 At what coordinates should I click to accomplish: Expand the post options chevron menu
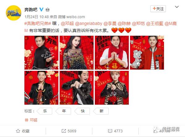pyautogui.click(x=177, y=7)
